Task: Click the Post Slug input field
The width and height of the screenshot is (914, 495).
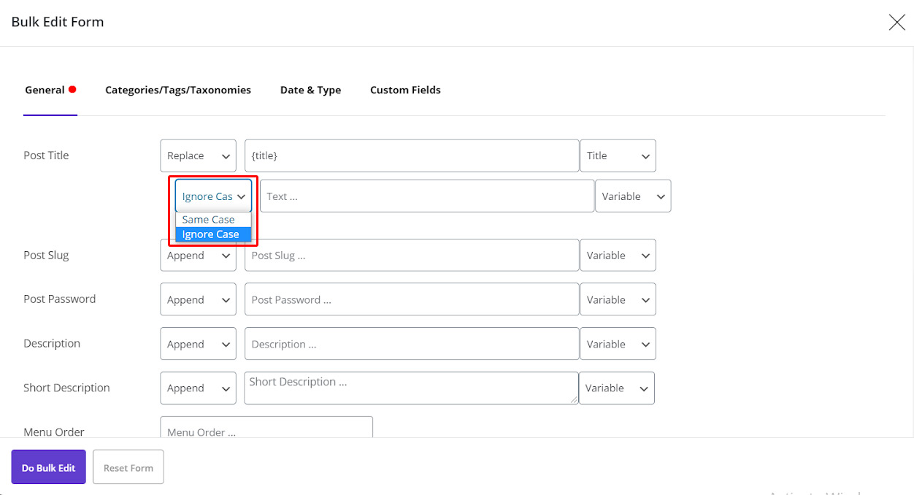Action: pyautogui.click(x=412, y=256)
